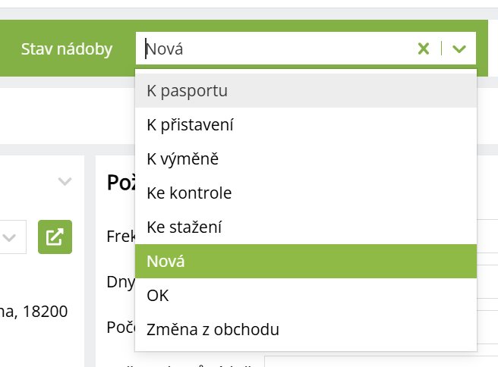Click the Stav nádoby label

[x=67, y=49]
